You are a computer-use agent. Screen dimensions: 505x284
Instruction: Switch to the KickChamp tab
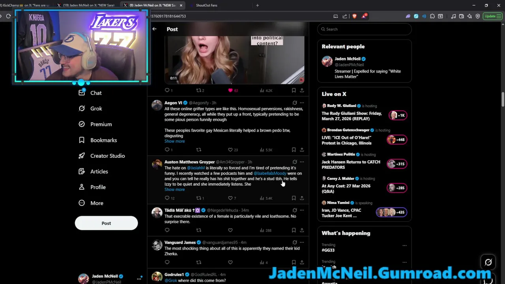[x=26, y=6]
